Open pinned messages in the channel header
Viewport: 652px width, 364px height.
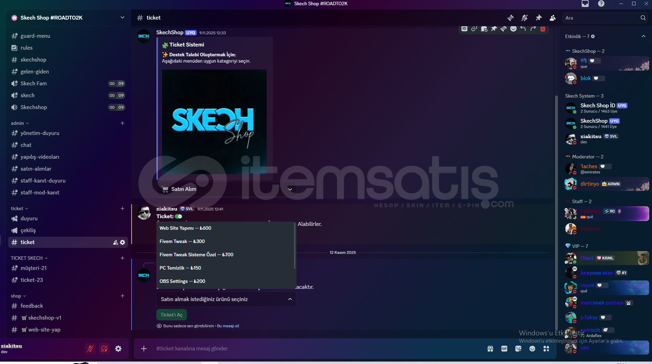pyautogui.click(x=539, y=18)
